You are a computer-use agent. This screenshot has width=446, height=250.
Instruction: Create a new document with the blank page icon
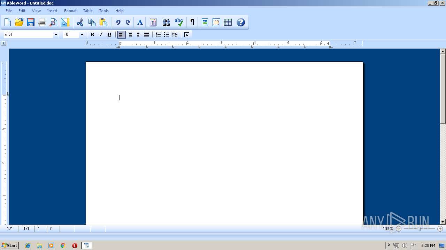(x=8, y=23)
